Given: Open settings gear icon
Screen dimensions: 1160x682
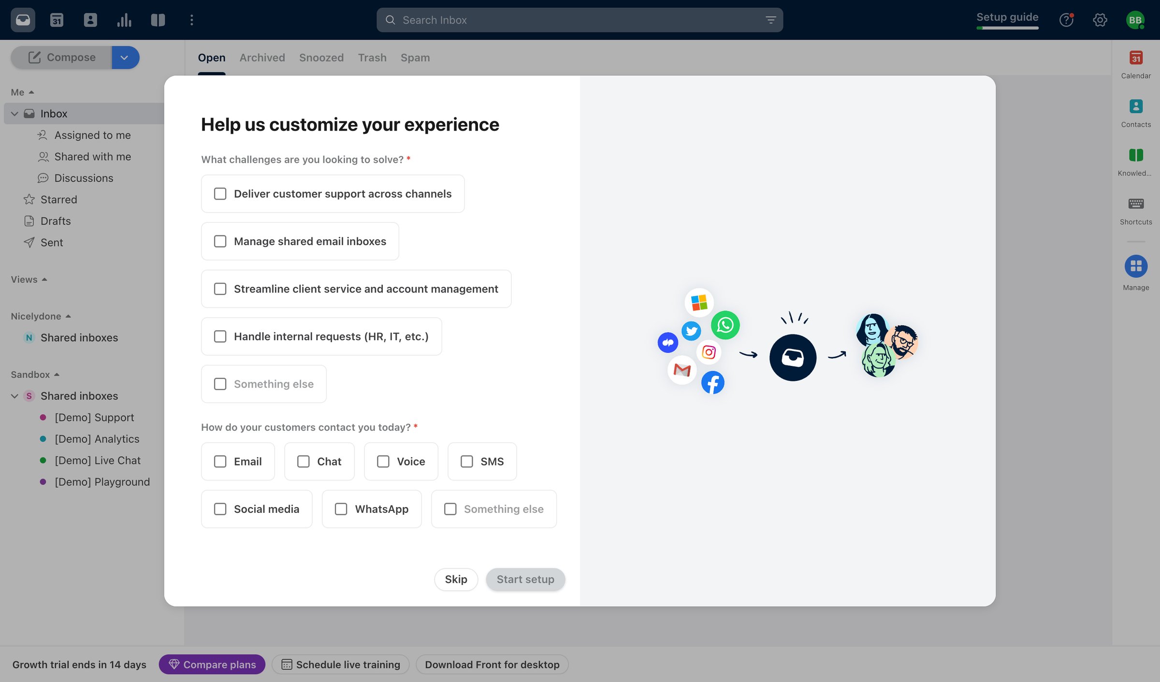Looking at the screenshot, I should pyautogui.click(x=1100, y=20).
